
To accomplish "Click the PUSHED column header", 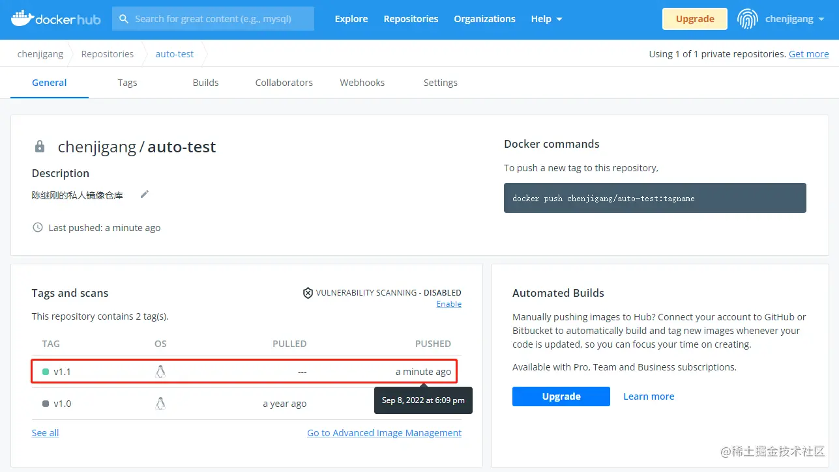I will click(x=433, y=344).
